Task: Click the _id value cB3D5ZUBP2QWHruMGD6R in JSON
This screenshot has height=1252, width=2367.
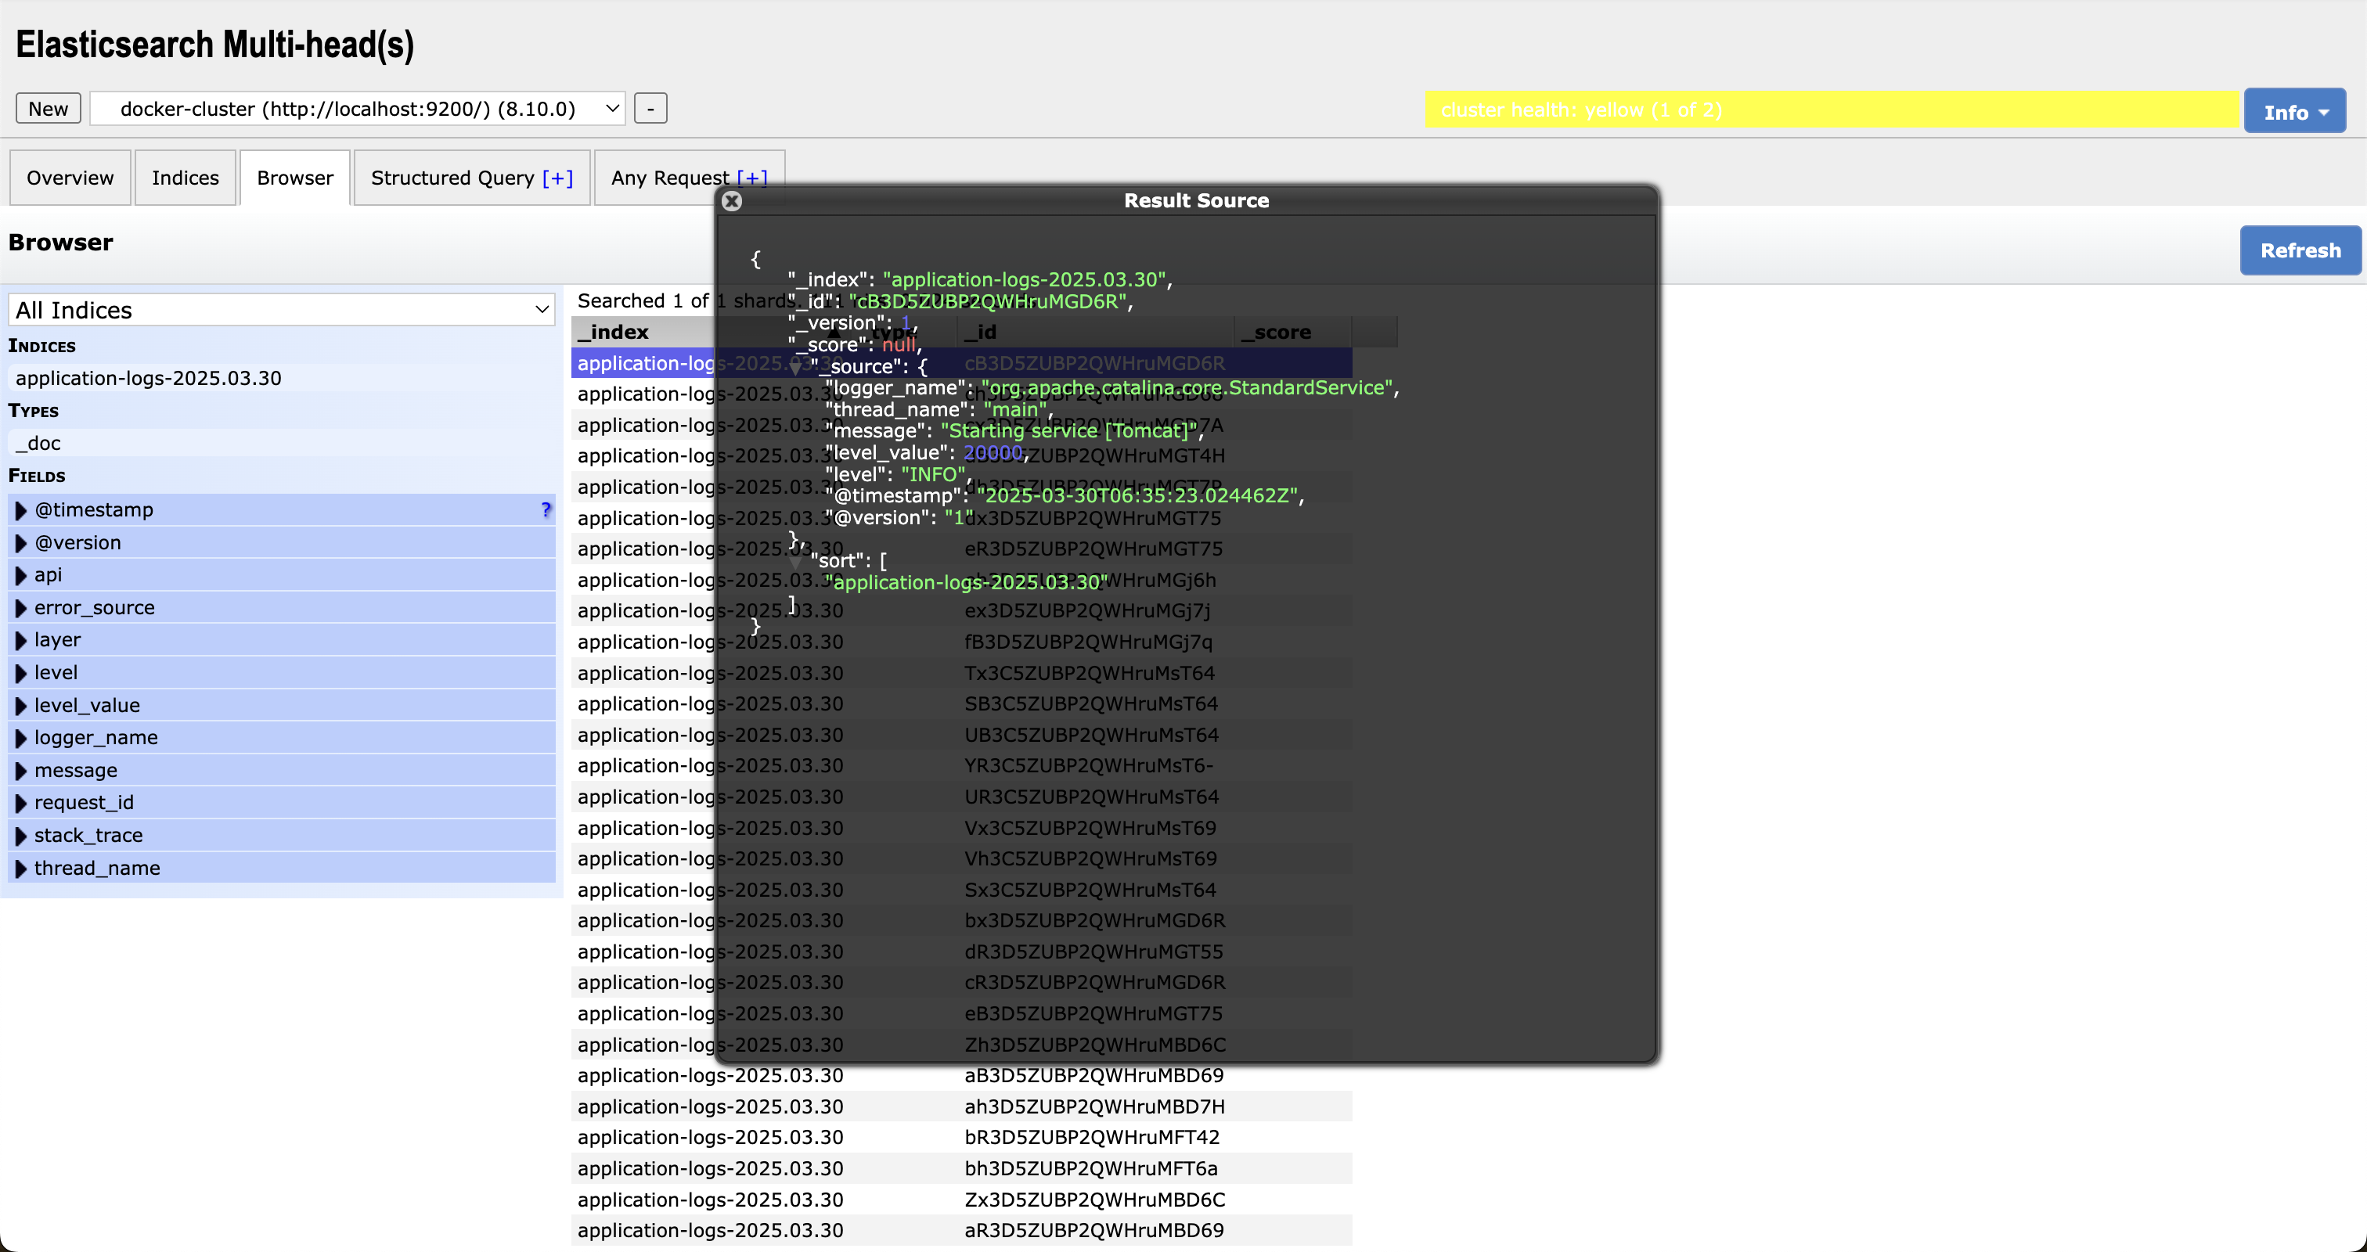Action: 988,301
